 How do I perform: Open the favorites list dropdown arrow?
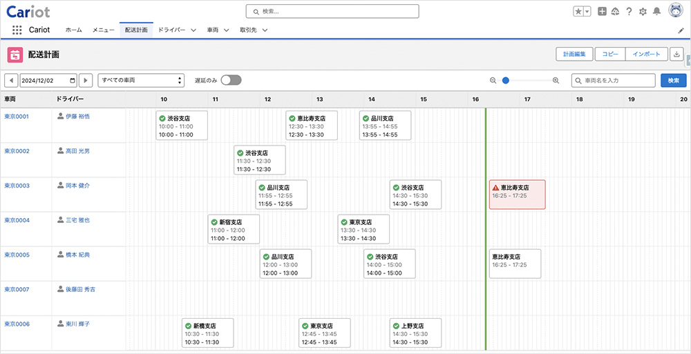click(587, 12)
